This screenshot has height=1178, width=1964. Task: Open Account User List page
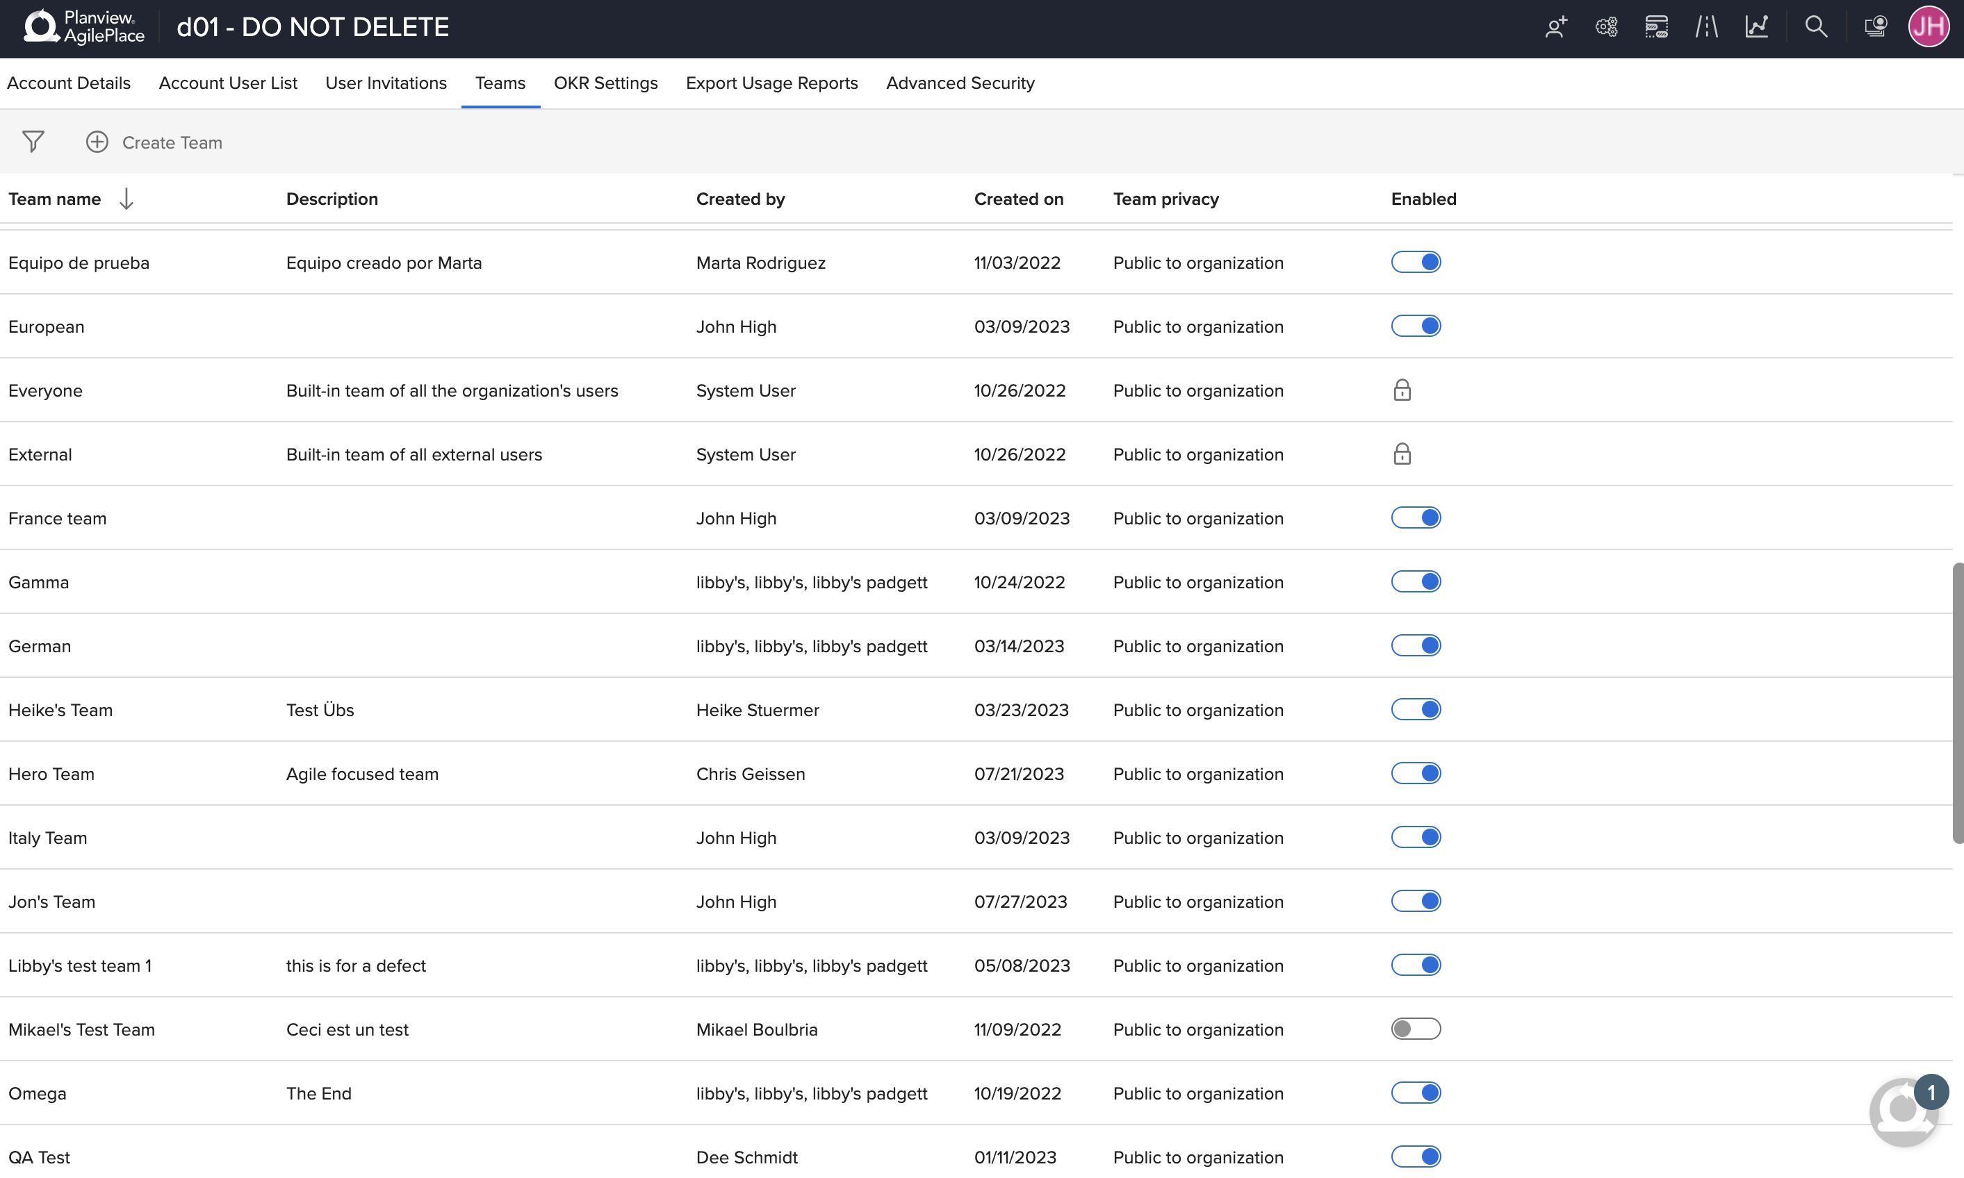click(227, 83)
